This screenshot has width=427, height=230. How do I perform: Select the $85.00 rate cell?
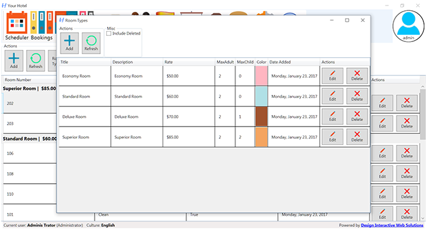[x=189, y=137]
